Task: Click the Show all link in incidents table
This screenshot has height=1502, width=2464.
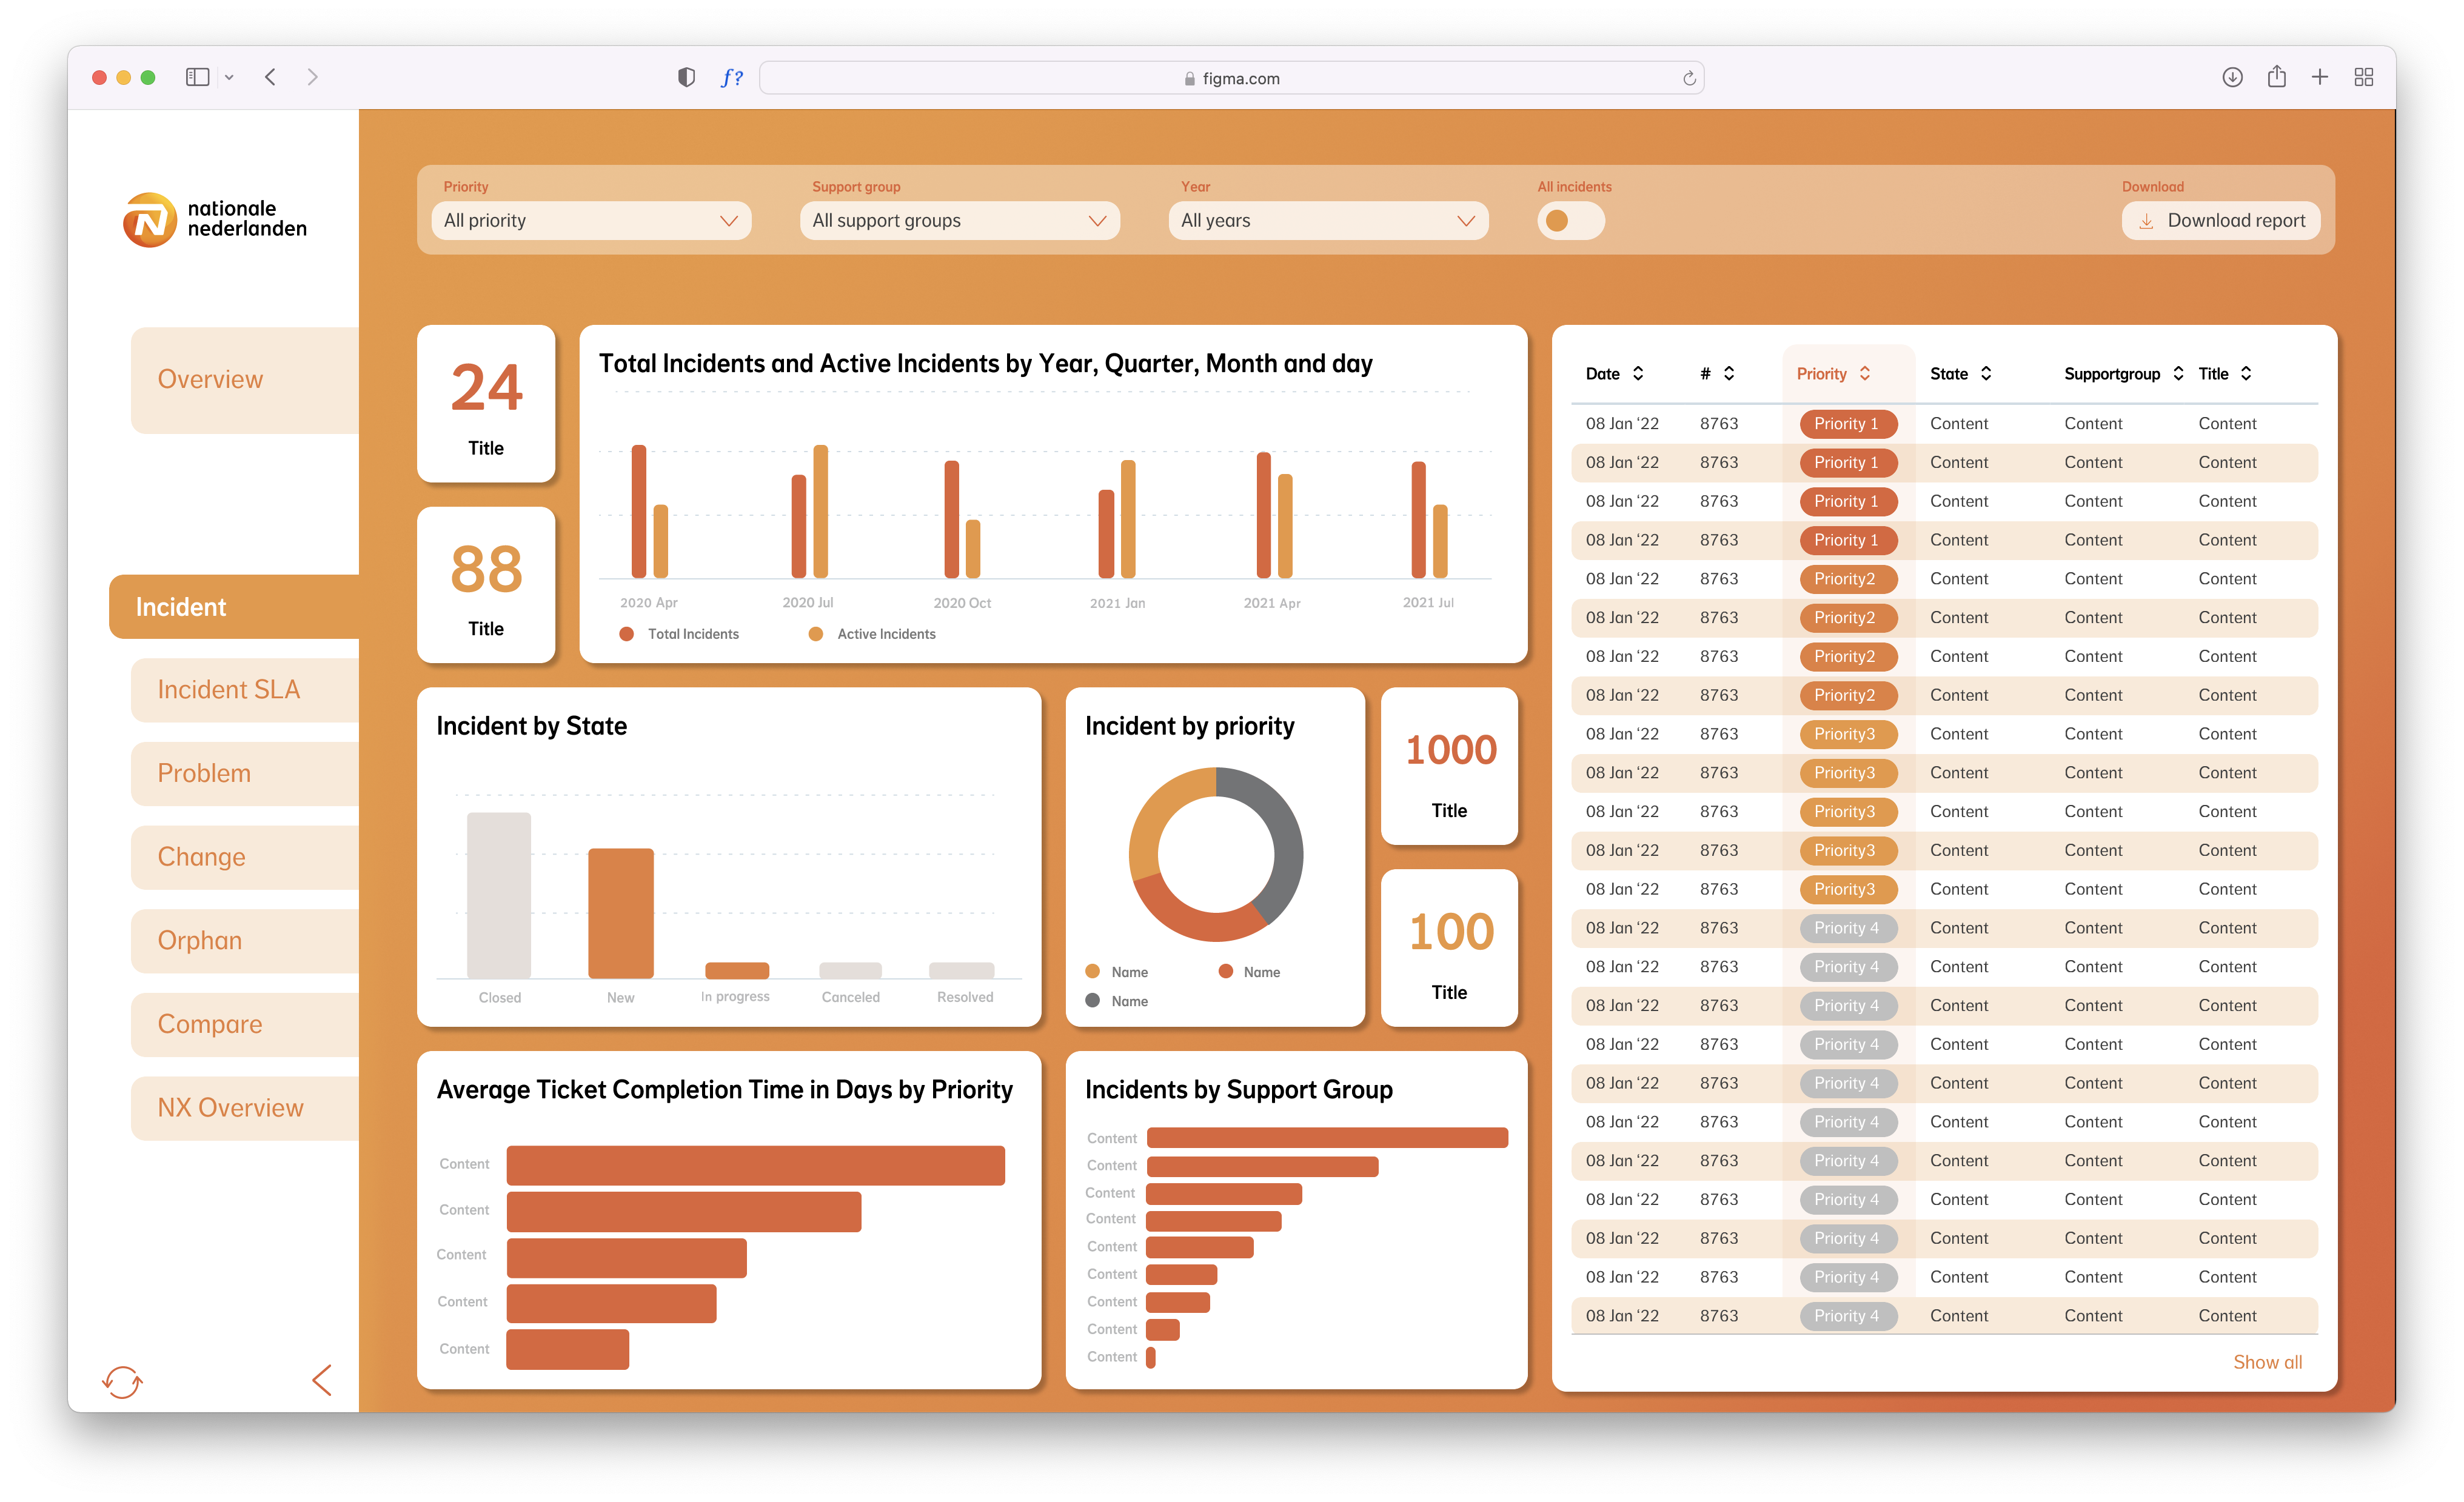Action: pos(2274,1360)
